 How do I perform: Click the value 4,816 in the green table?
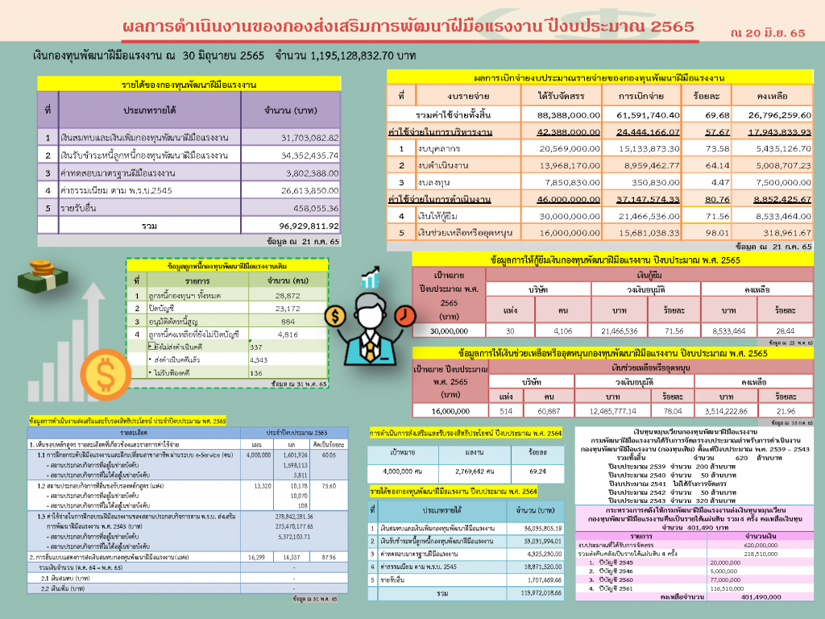pos(288,334)
